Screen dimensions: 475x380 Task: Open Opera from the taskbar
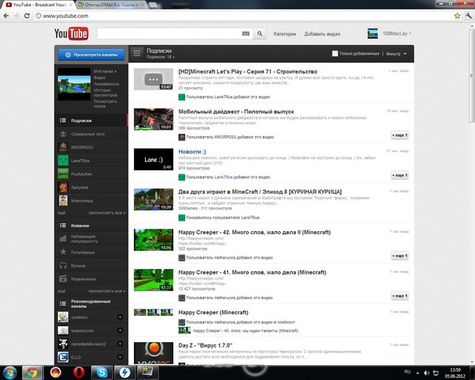(78, 372)
